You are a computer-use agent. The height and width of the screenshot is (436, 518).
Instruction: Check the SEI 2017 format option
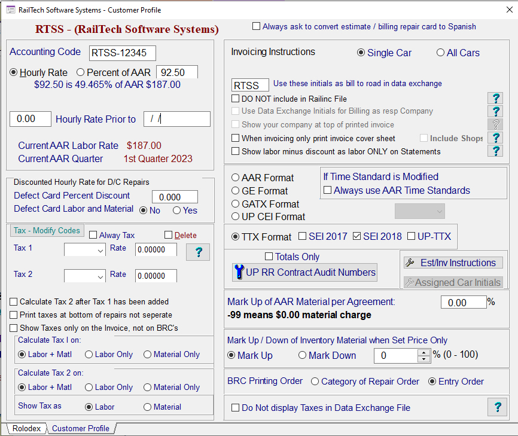[303, 236]
